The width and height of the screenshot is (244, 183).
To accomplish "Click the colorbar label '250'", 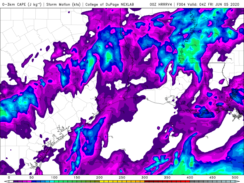I will [122, 178].
